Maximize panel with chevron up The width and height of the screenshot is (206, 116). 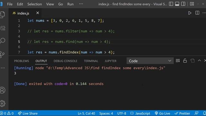tap(199, 61)
